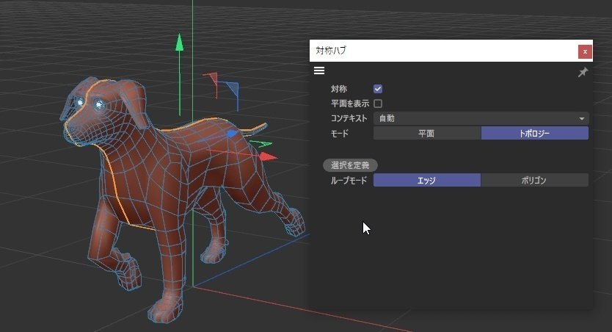Pin the 対称ハブ panel with pin icon
This screenshot has width=612, height=332.
pos(583,72)
